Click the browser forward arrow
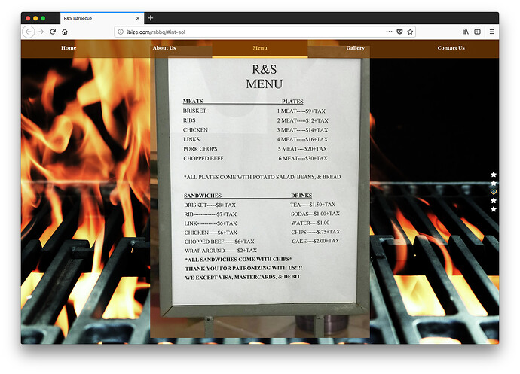This screenshot has height=374, width=520. click(x=41, y=32)
